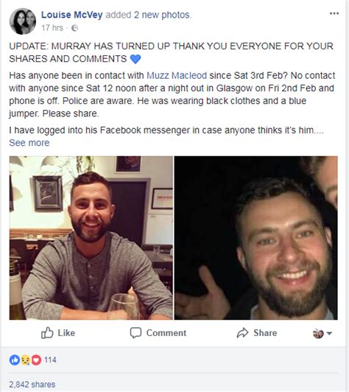Image resolution: width=349 pixels, height=392 pixels.
Task: Open the left photo of man in restaurant
Action: coord(91,238)
